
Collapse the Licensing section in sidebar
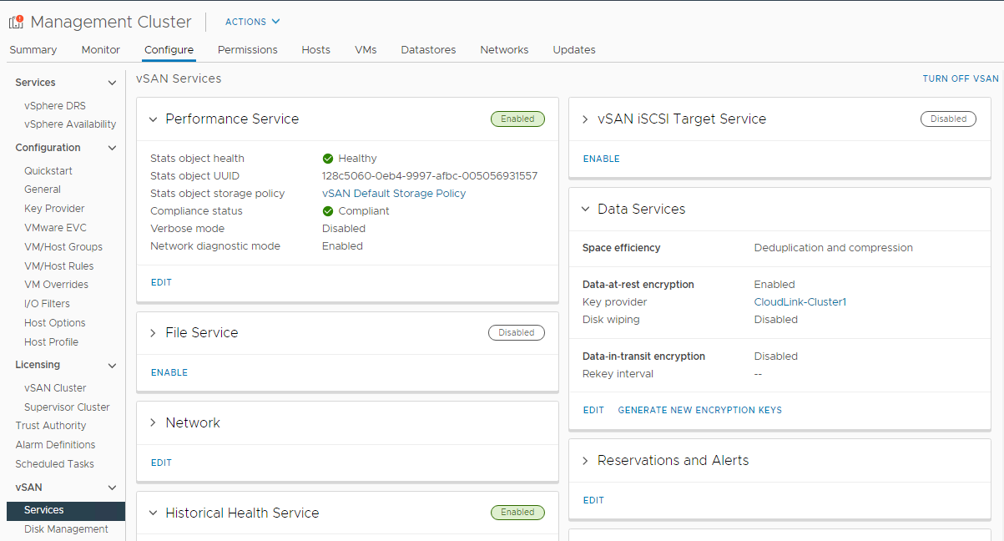pyautogui.click(x=113, y=364)
